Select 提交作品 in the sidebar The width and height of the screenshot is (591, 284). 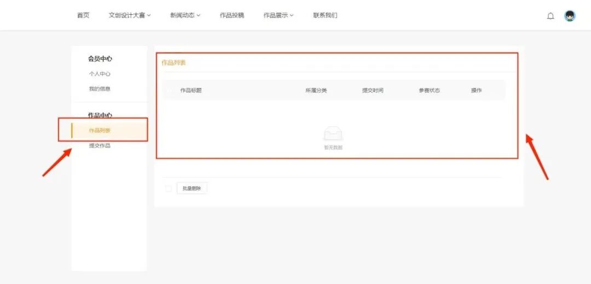(x=100, y=146)
